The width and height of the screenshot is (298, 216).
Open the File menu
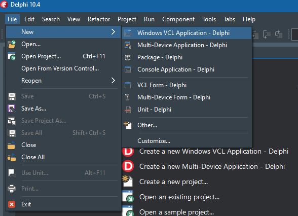(12, 19)
